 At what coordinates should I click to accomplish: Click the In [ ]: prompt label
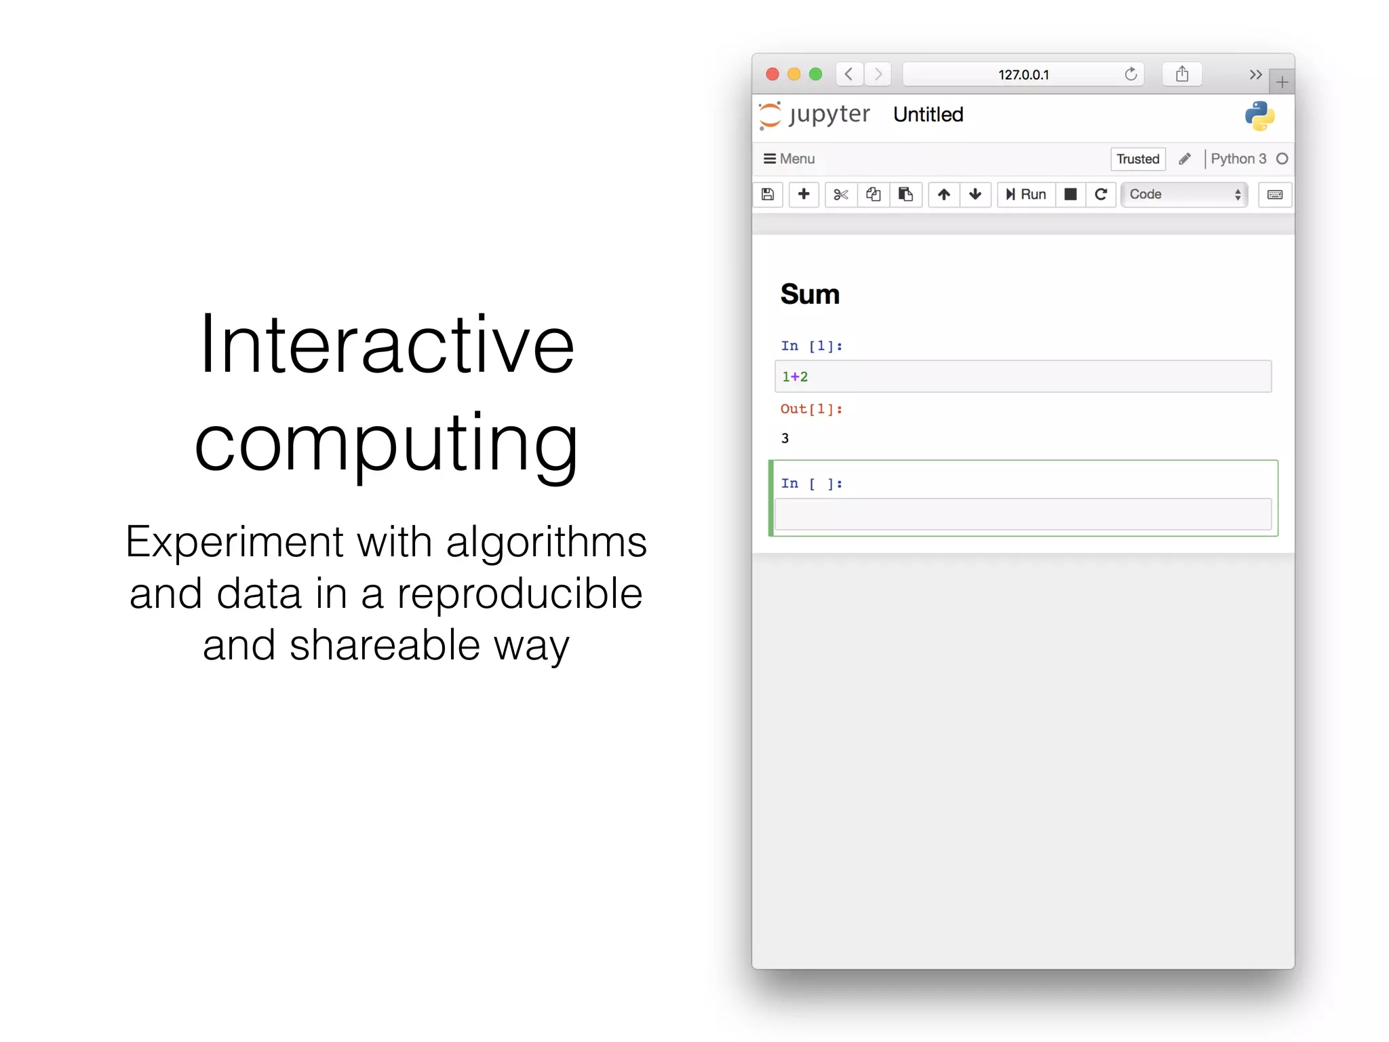(x=811, y=484)
